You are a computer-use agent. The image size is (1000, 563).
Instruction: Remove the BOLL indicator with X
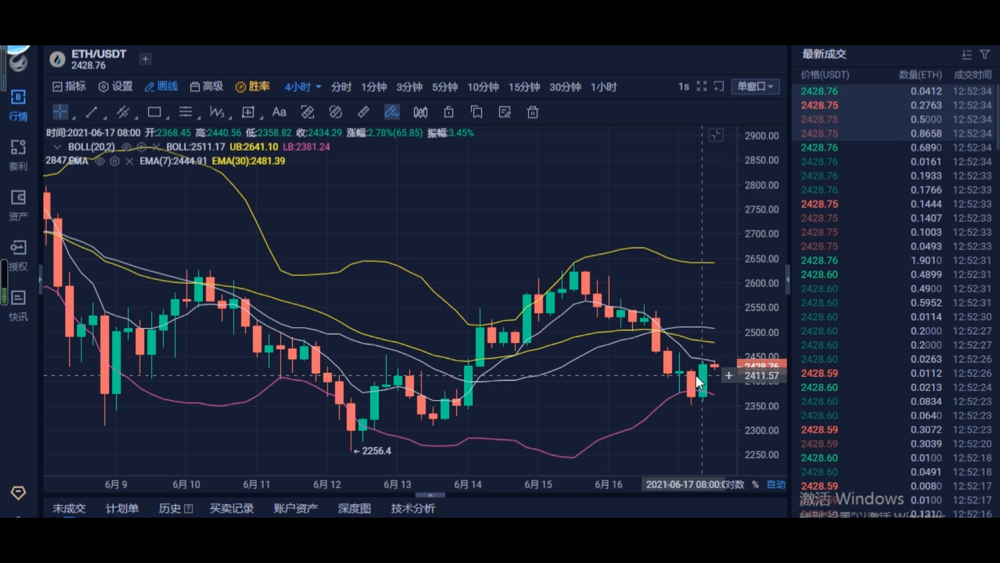tap(156, 147)
